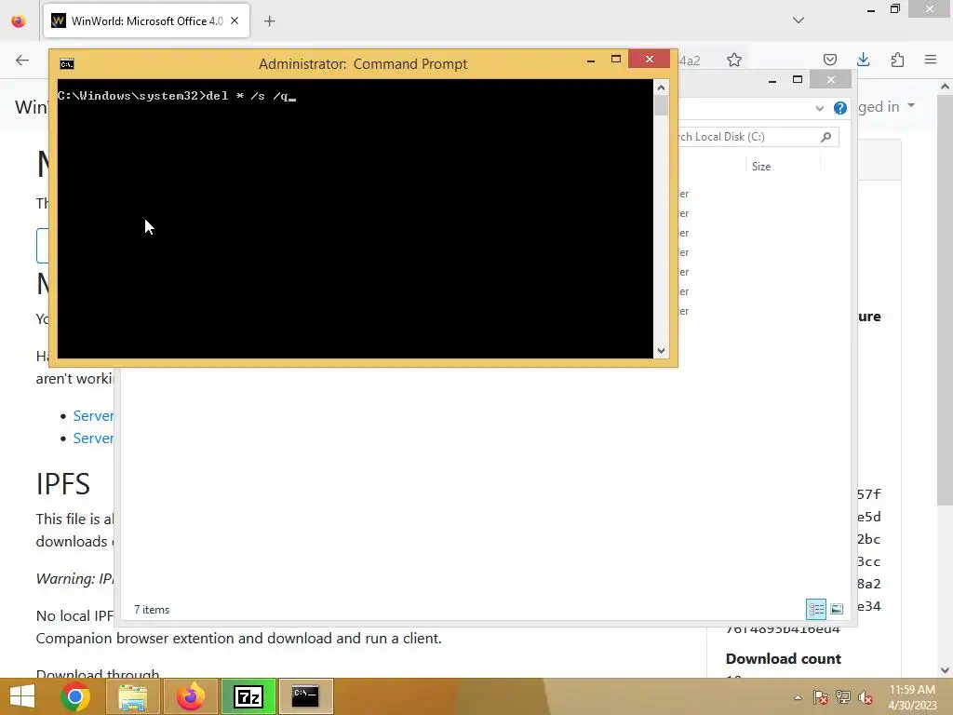Open File Explorer help question mark icon
The height and width of the screenshot is (715, 953).
click(840, 108)
